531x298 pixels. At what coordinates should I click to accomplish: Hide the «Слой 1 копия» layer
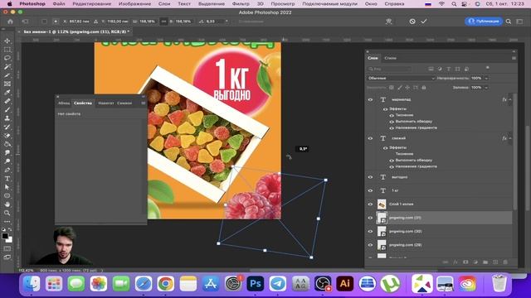click(x=370, y=204)
